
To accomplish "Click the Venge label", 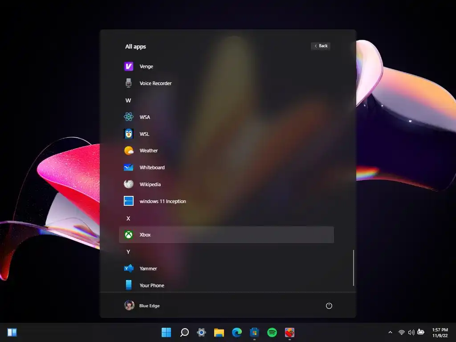I will (x=146, y=66).
